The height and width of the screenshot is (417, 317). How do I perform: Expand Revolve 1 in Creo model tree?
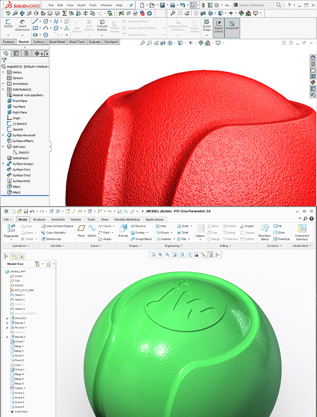pos(7,328)
